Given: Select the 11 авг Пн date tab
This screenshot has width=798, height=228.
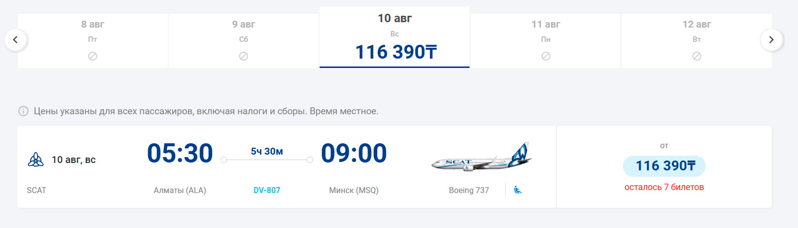Looking at the screenshot, I should click(x=545, y=41).
